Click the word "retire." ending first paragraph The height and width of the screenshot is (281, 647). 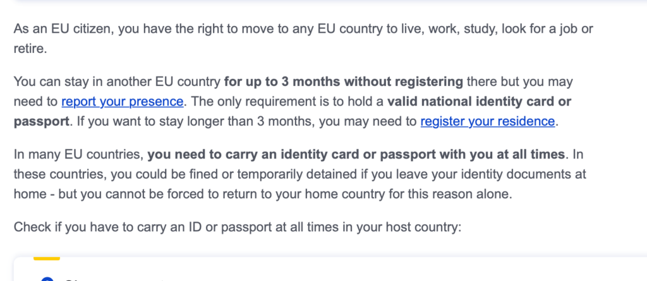tap(30, 49)
